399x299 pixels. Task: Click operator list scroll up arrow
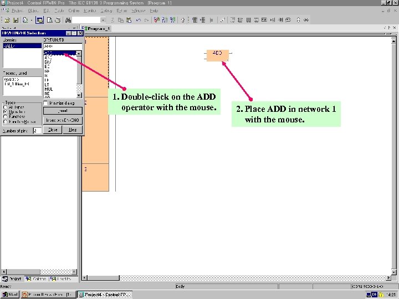pos(79,53)
